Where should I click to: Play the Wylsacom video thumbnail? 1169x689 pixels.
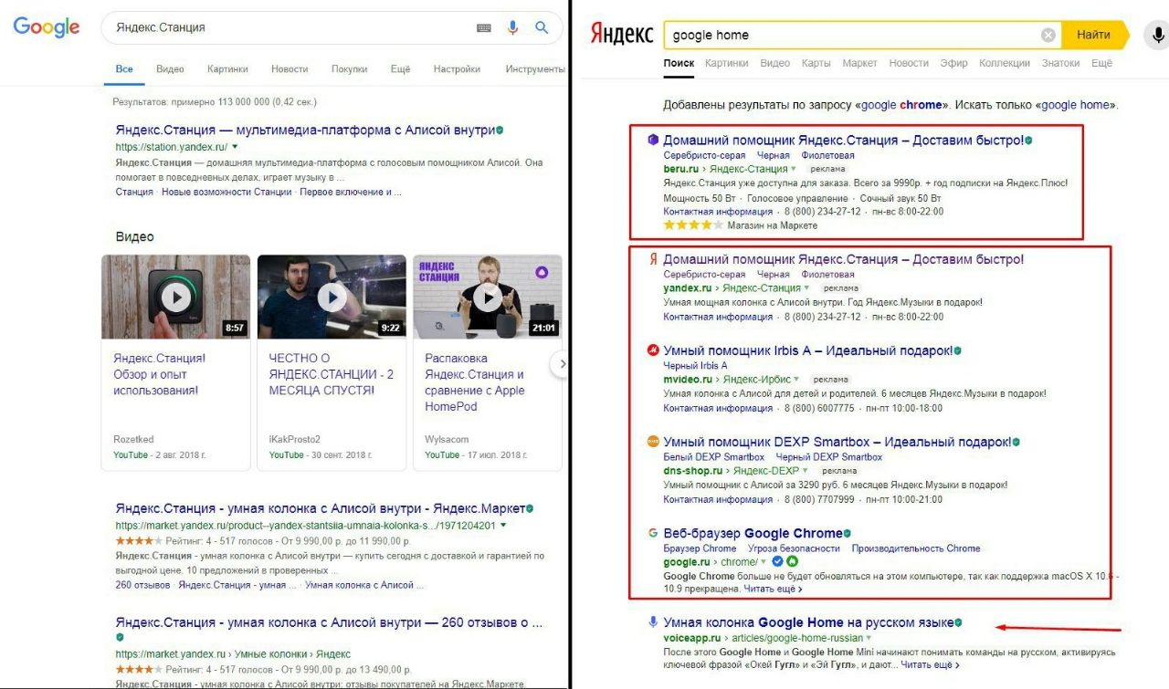point(488,297)
